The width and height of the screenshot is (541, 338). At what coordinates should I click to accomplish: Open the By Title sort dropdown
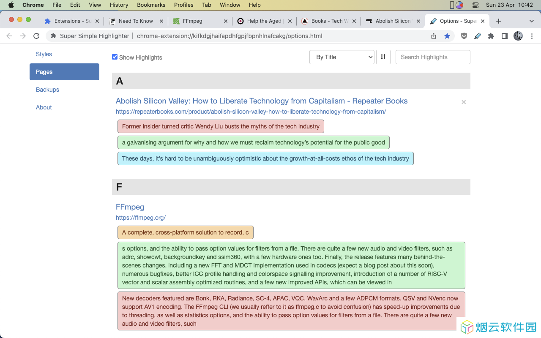point(342,57)
